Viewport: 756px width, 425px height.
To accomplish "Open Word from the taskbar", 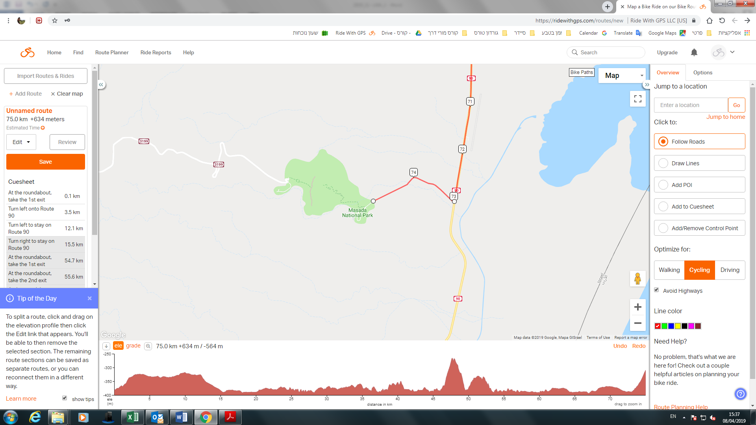I will 182,417.
